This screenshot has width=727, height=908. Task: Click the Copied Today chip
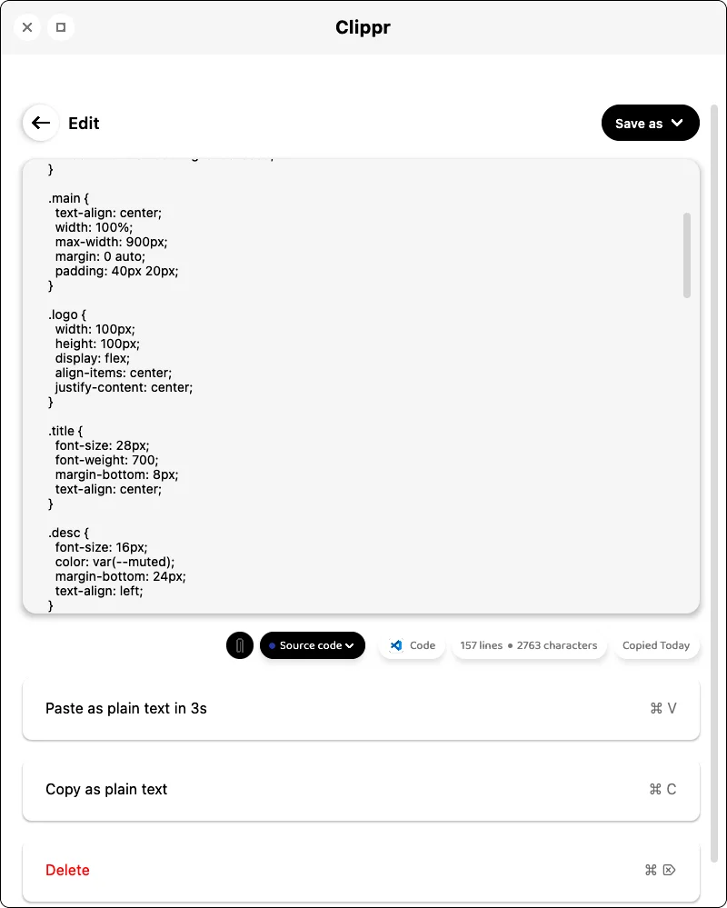655,645
